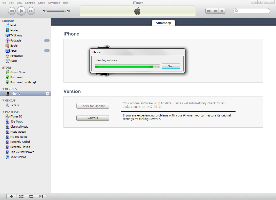This screenshot has width=276, height=200.
Task: Switch to Cover Flow view
Action: [222, 11]
